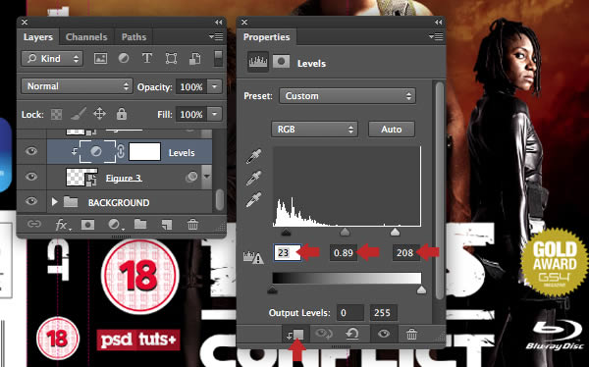The height and width of the screenshot is (367, 589).
Task: Pick the white point eyedropper
Action: click(x=253, y=200)
